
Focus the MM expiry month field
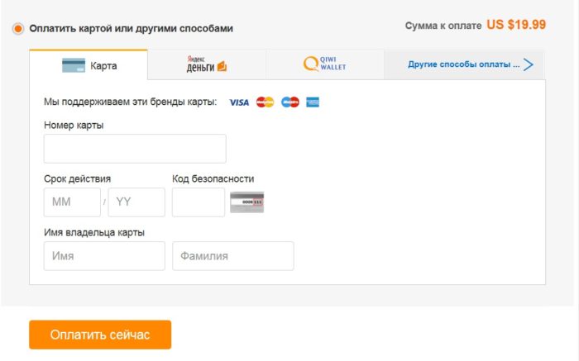(72, 202)
